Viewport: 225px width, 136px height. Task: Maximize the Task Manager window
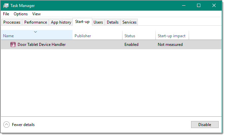(199, 6)
